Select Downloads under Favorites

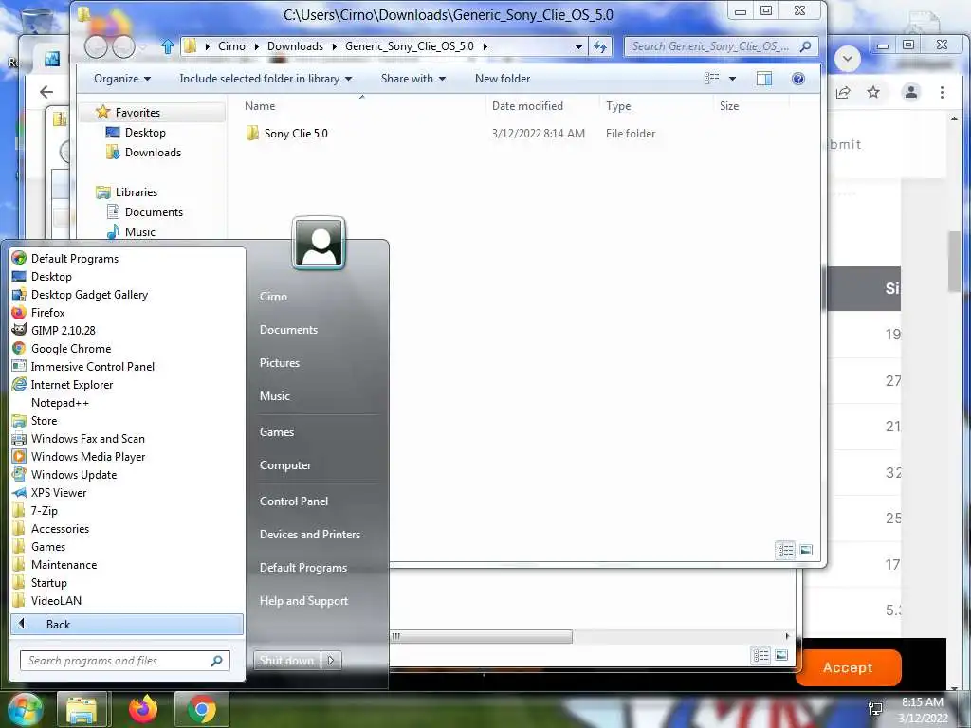[x=153, y=153]
